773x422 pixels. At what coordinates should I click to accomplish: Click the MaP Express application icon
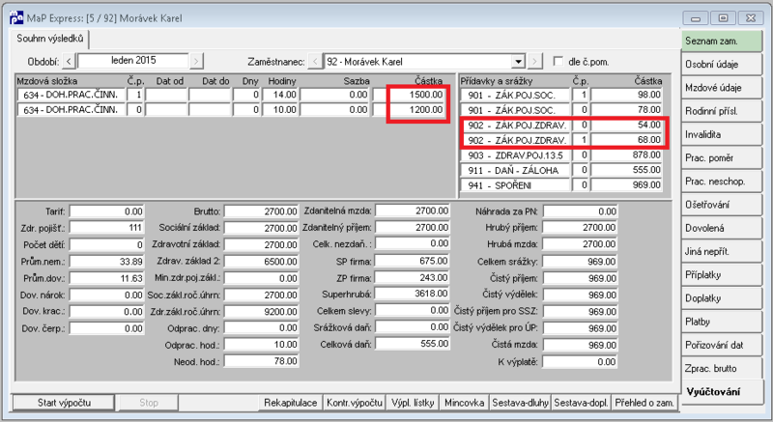pyautogui.click(x=16, y=17)
